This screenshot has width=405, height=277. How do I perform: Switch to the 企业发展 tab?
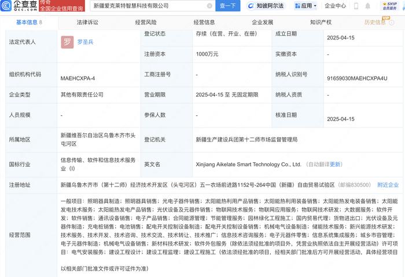click(x=263, y=22)
